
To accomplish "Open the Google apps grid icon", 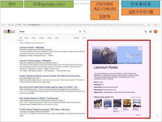I will tap(145, 32).
